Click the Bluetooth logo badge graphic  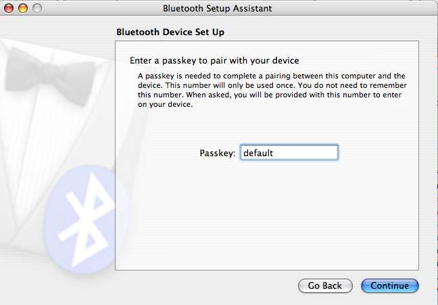pos(84,220)
